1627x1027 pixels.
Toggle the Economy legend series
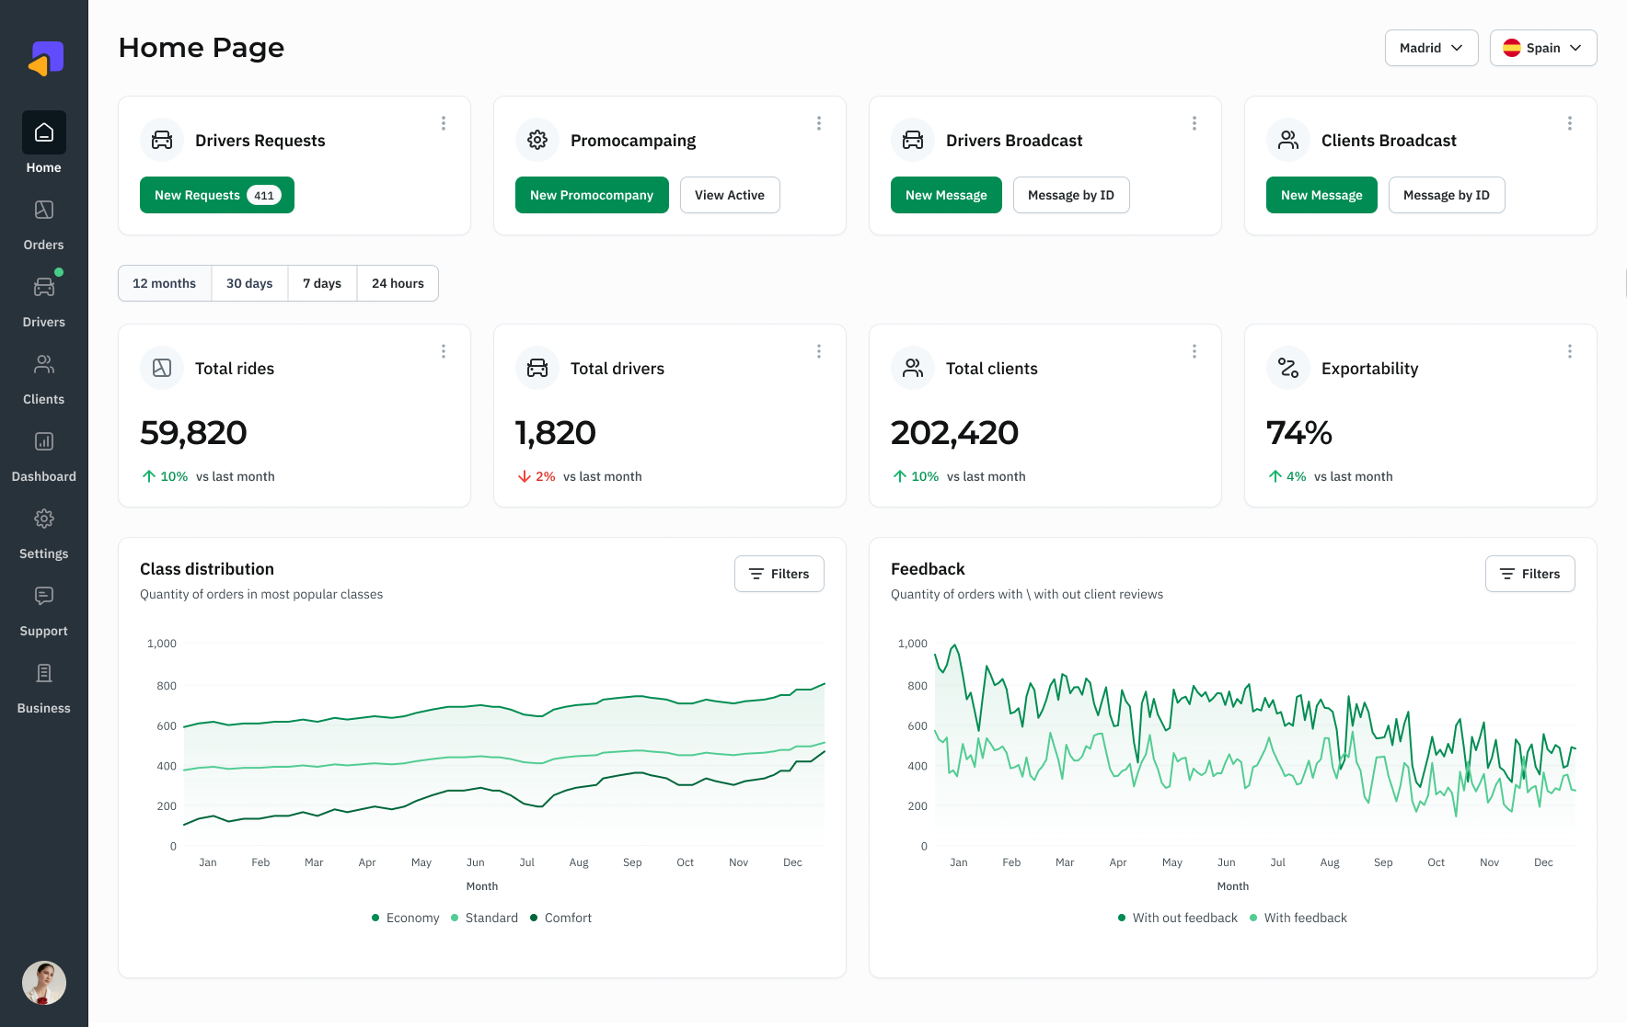coord(405,918)
